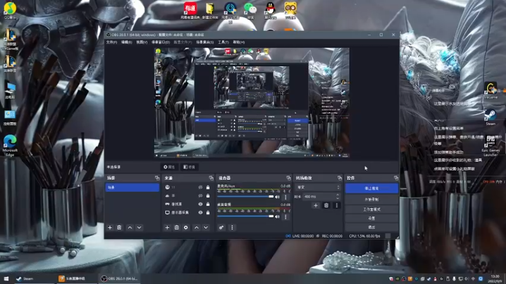Open source properties gear in 来源 panel
The height and width of the screenshot is (284, 506).
(186, 228)
